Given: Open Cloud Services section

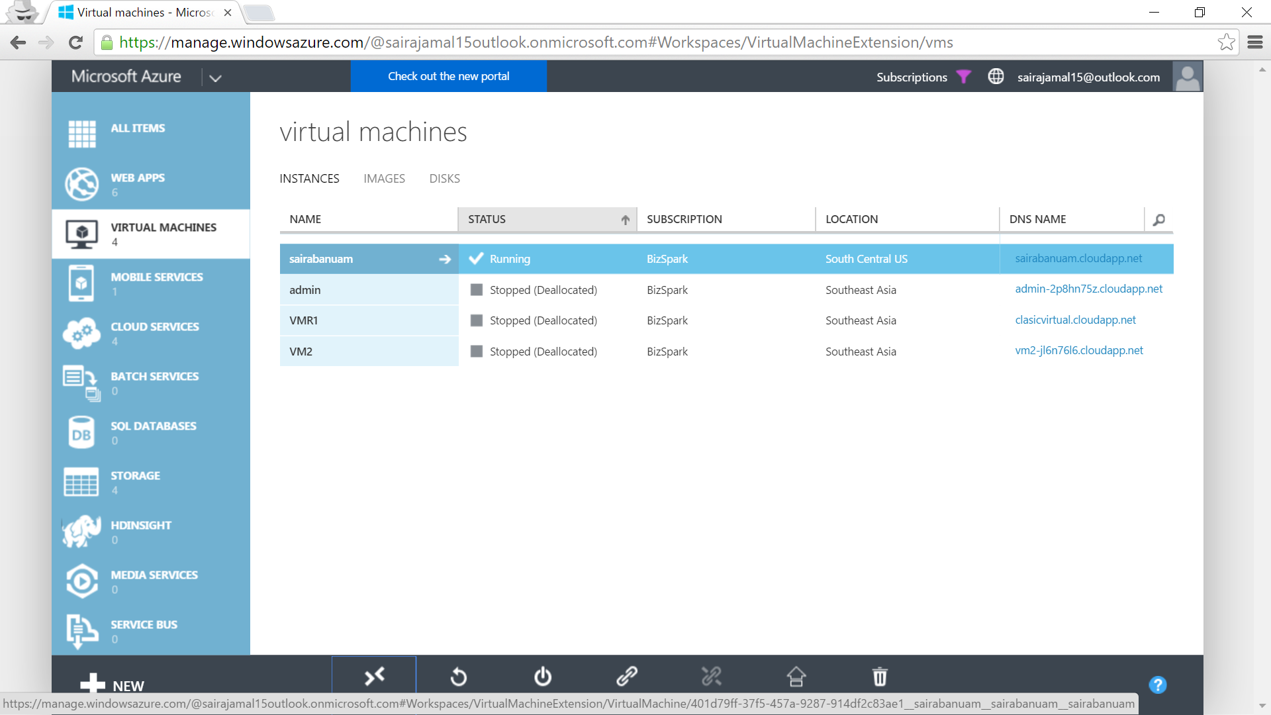Looking at the screenshot, I should pyautogui.click(x=151, y=333).
